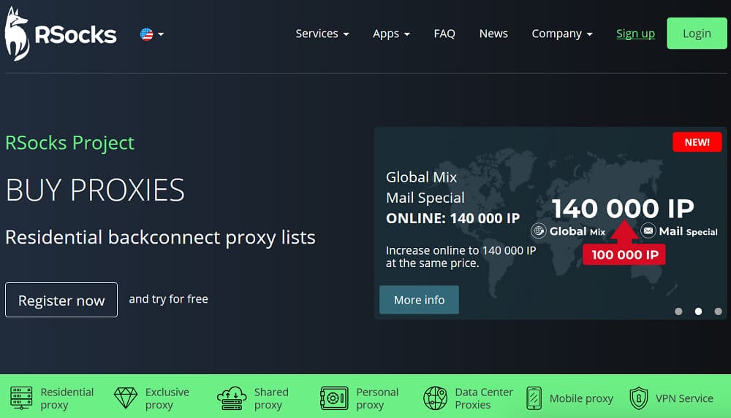
Task: Click the RSocks Project heading
Action: point(70,143)
